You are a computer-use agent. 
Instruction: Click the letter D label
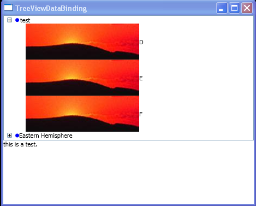click(x=141, y=42)
